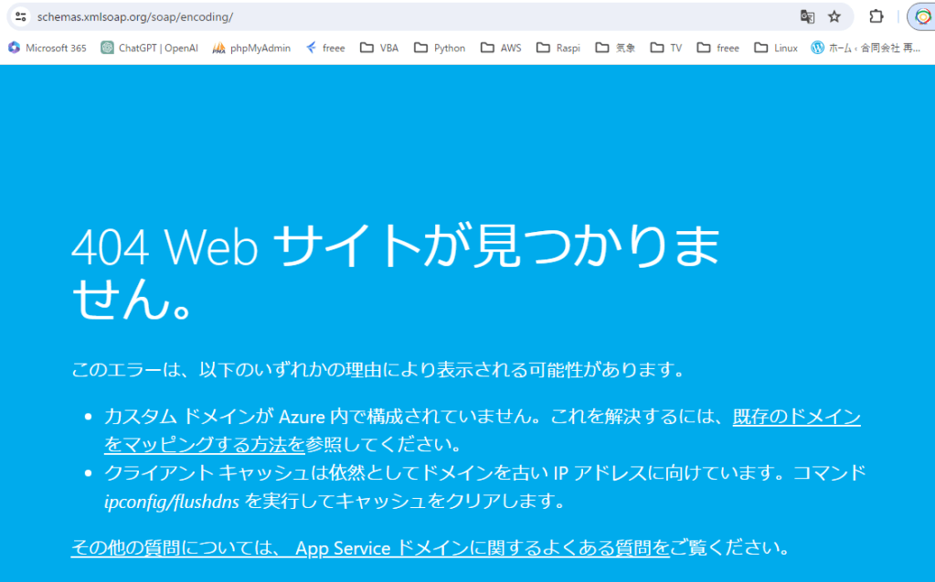Expand the AWS bookmark folder
The width and height of the screenshot is (935, 582).
point(501,48)
